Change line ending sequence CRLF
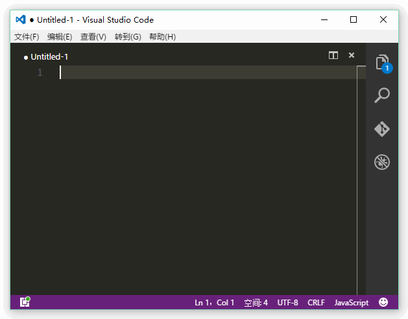 [316, 303]
